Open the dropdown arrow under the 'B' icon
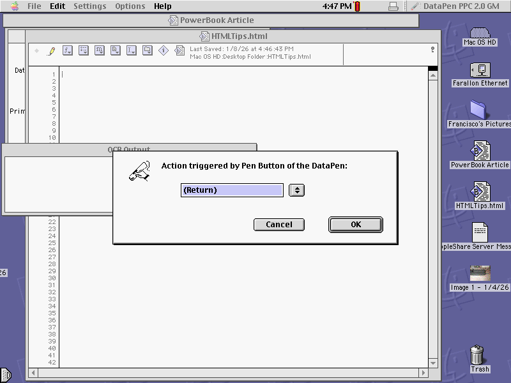Image resolution: width=511 pixels, height=383 pixels. [119, 54]
